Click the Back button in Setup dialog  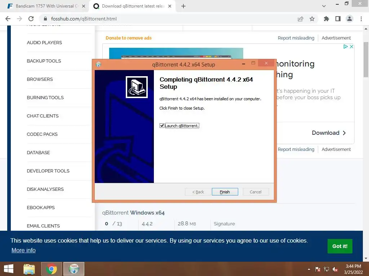[198, 192]
